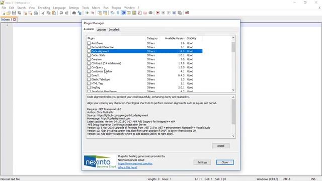Sort by the Category column header
Image resolution: width=322 pixels, height=181 pixels.
pyautogui.click(x=152, y=38)
